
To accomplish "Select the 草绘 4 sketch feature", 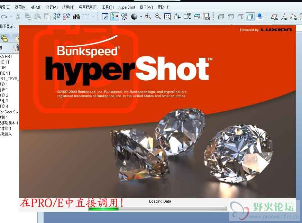I will (x=4, y=106).
